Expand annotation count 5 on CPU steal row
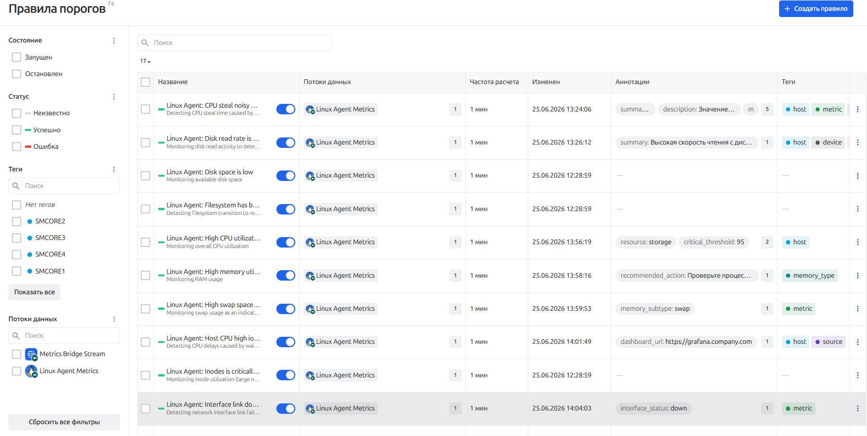Screen dimensions: 867x436 (767, 109)
